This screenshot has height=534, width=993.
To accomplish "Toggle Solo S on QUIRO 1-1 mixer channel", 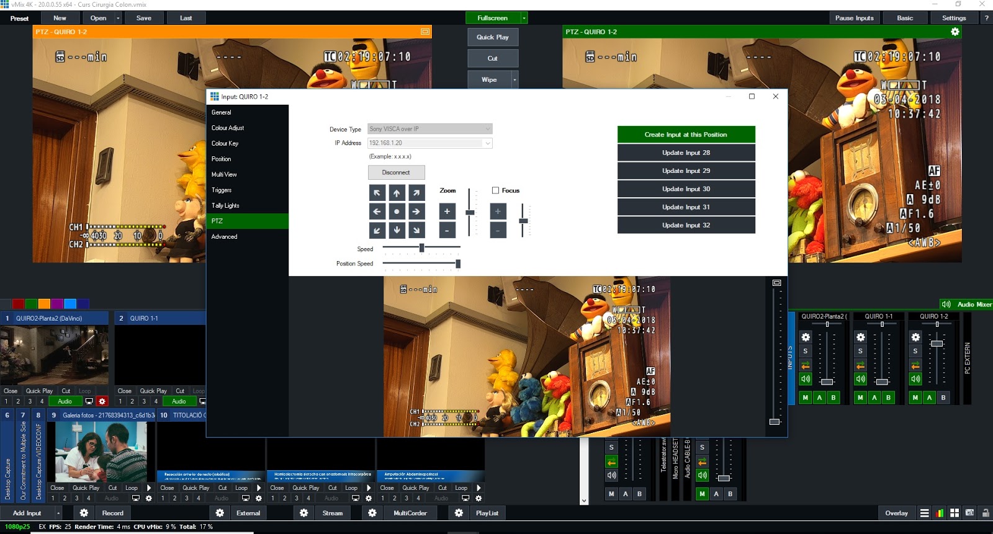I will click(860, 351).
